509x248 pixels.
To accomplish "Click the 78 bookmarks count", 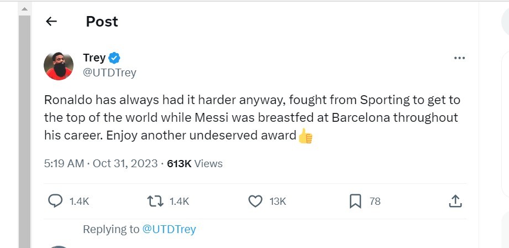I will click(375, 201).
